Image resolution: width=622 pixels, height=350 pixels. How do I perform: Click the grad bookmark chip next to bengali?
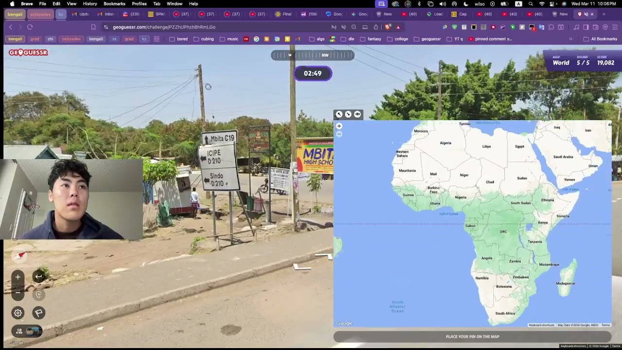coord(35,39)
